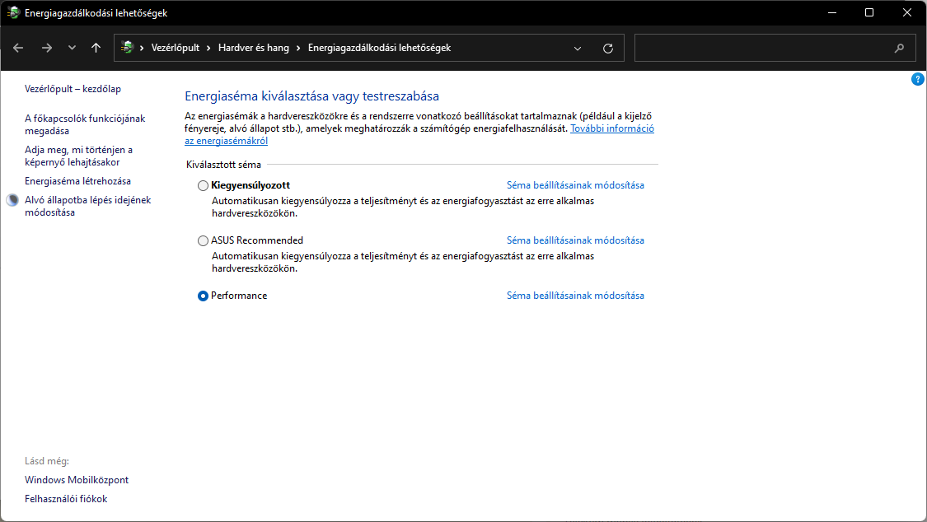Refresh the page with reload icon
This screenshot has width=927, height=522.
608,49
